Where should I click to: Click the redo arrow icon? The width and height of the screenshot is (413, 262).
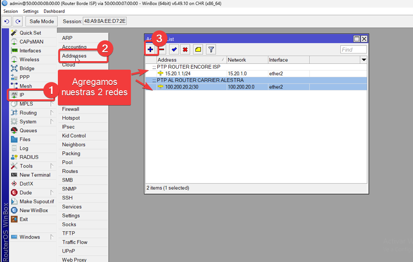pos(17,21)
